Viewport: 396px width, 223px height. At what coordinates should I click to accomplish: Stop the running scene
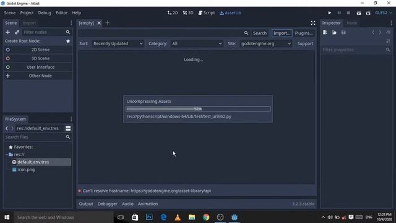click(x=348, y=12)
